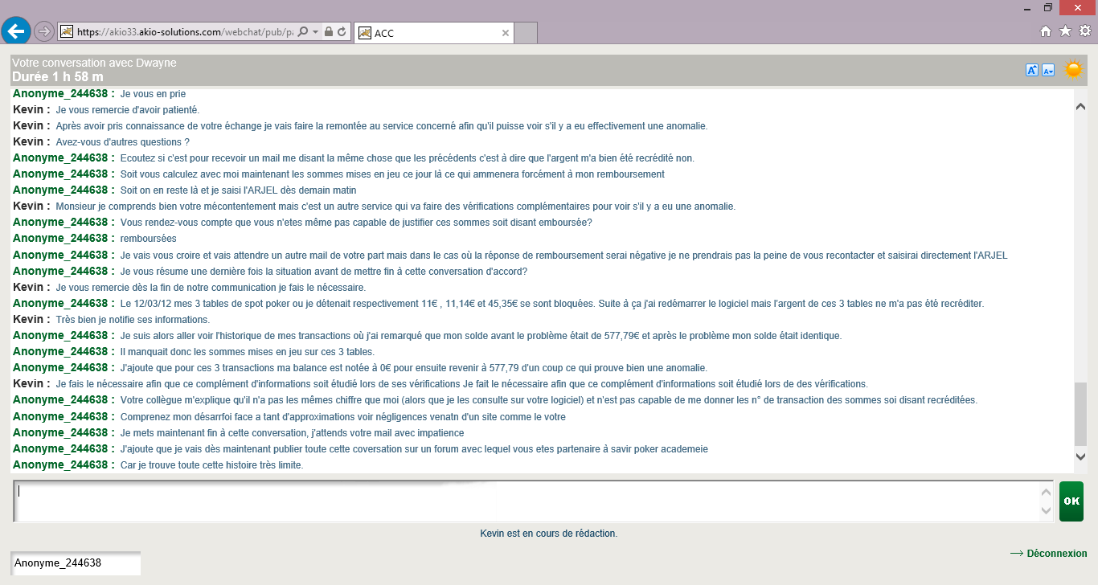Click 'Avez-vous d'autres questions ?' message

click(x=122, y=142)
